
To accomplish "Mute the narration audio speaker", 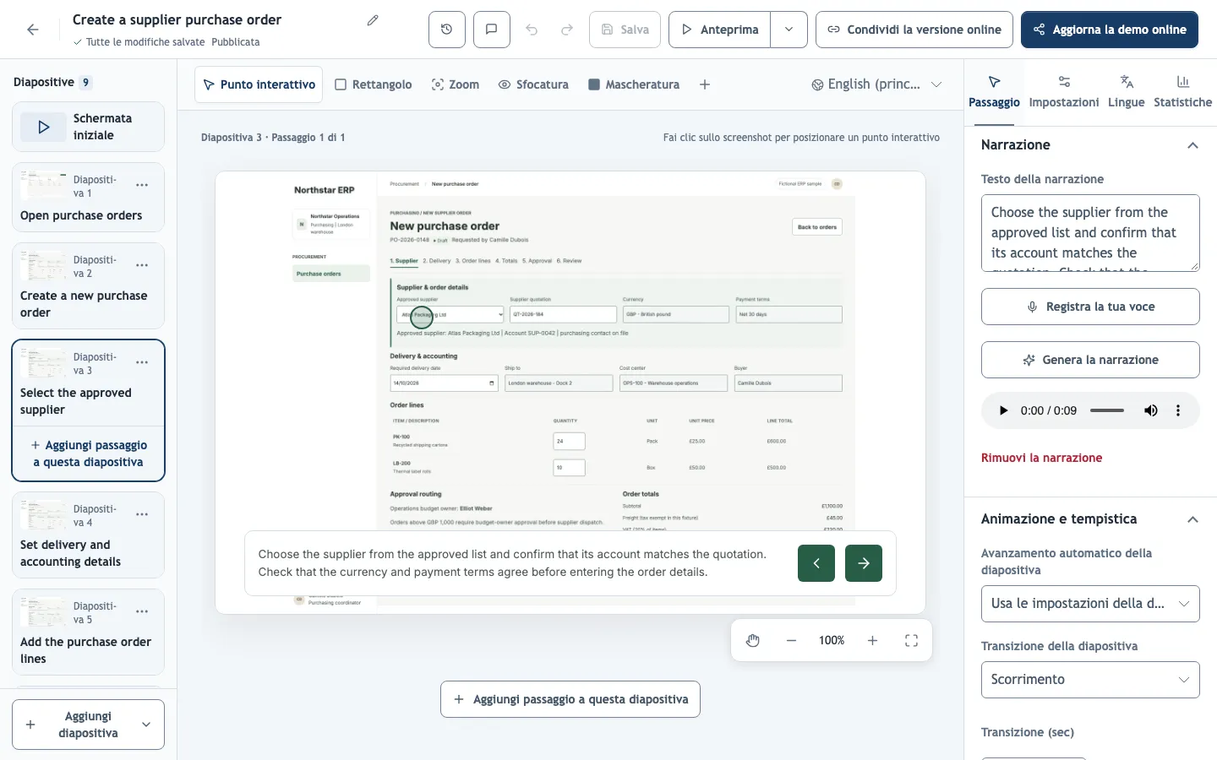I will (x=1151, y=410).
